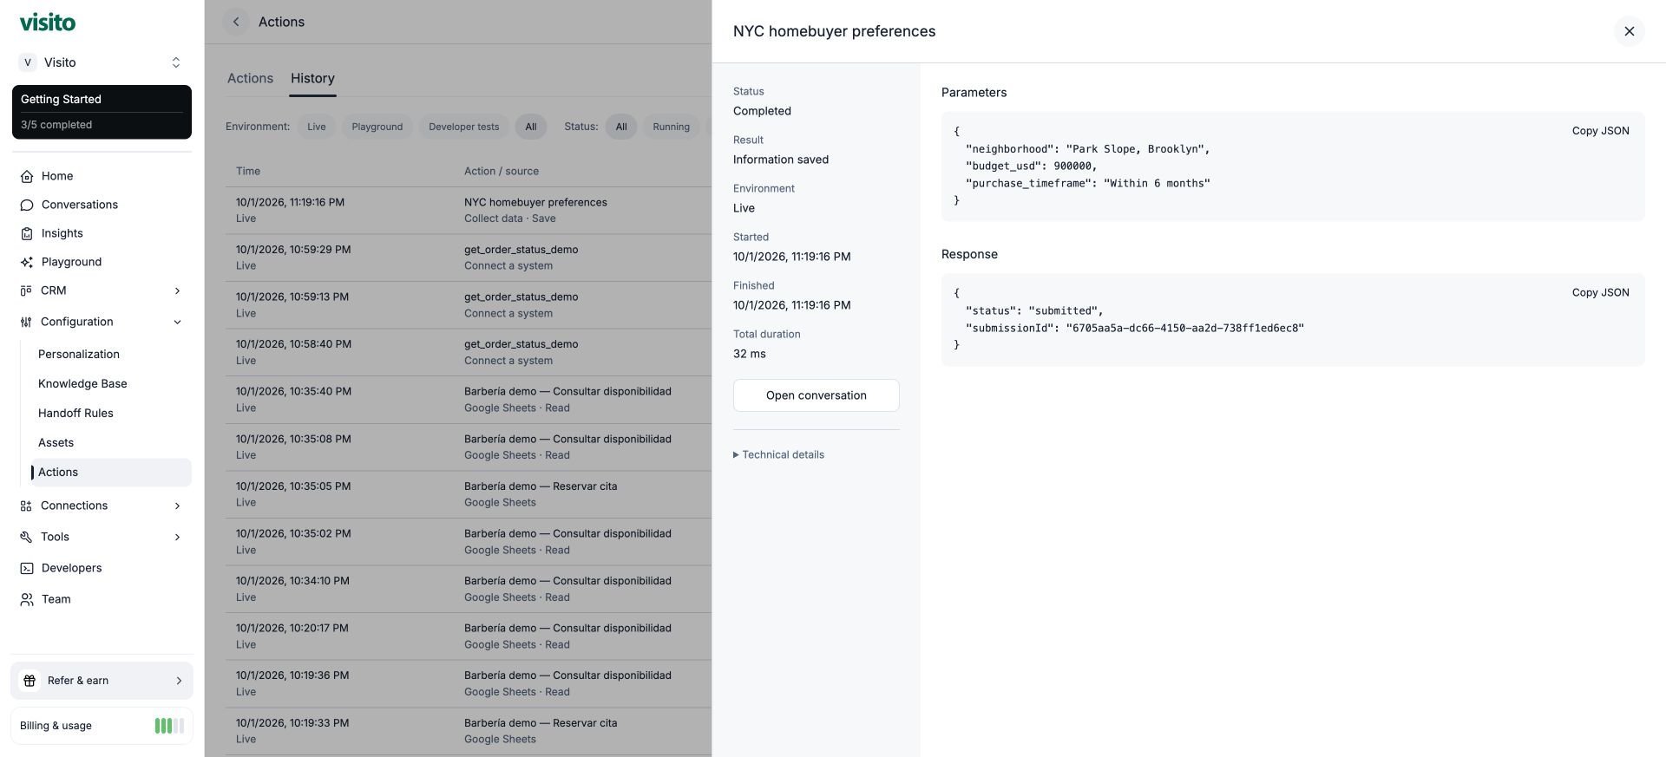The image size is (1666, 757).
Task: Click the Tools wrench icon
Action: click(26, 537)
